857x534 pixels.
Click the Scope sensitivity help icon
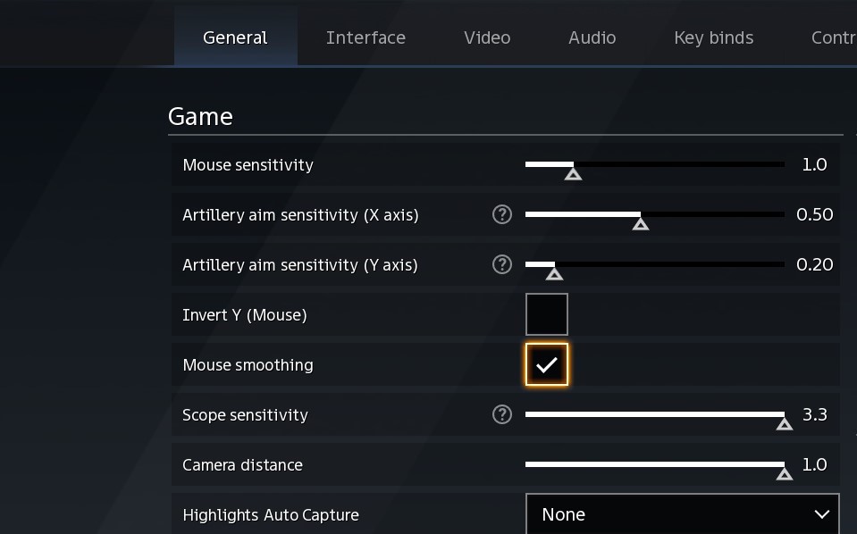(x=501, y=415)
